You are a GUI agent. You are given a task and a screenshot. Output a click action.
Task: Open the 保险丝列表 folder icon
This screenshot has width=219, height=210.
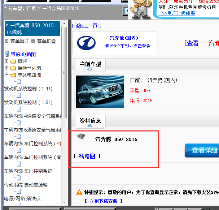(13, 68)
